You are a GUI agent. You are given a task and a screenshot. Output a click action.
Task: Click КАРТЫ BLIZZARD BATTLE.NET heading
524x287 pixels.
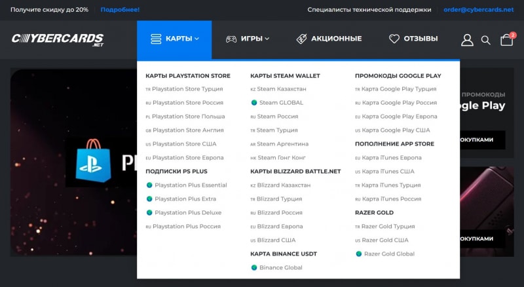295,171
